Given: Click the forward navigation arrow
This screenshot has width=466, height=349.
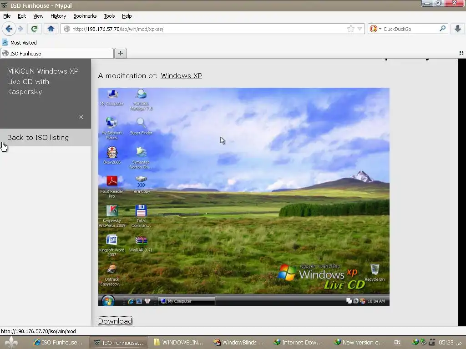Looking at the screenshot, I should click(20, 29).
